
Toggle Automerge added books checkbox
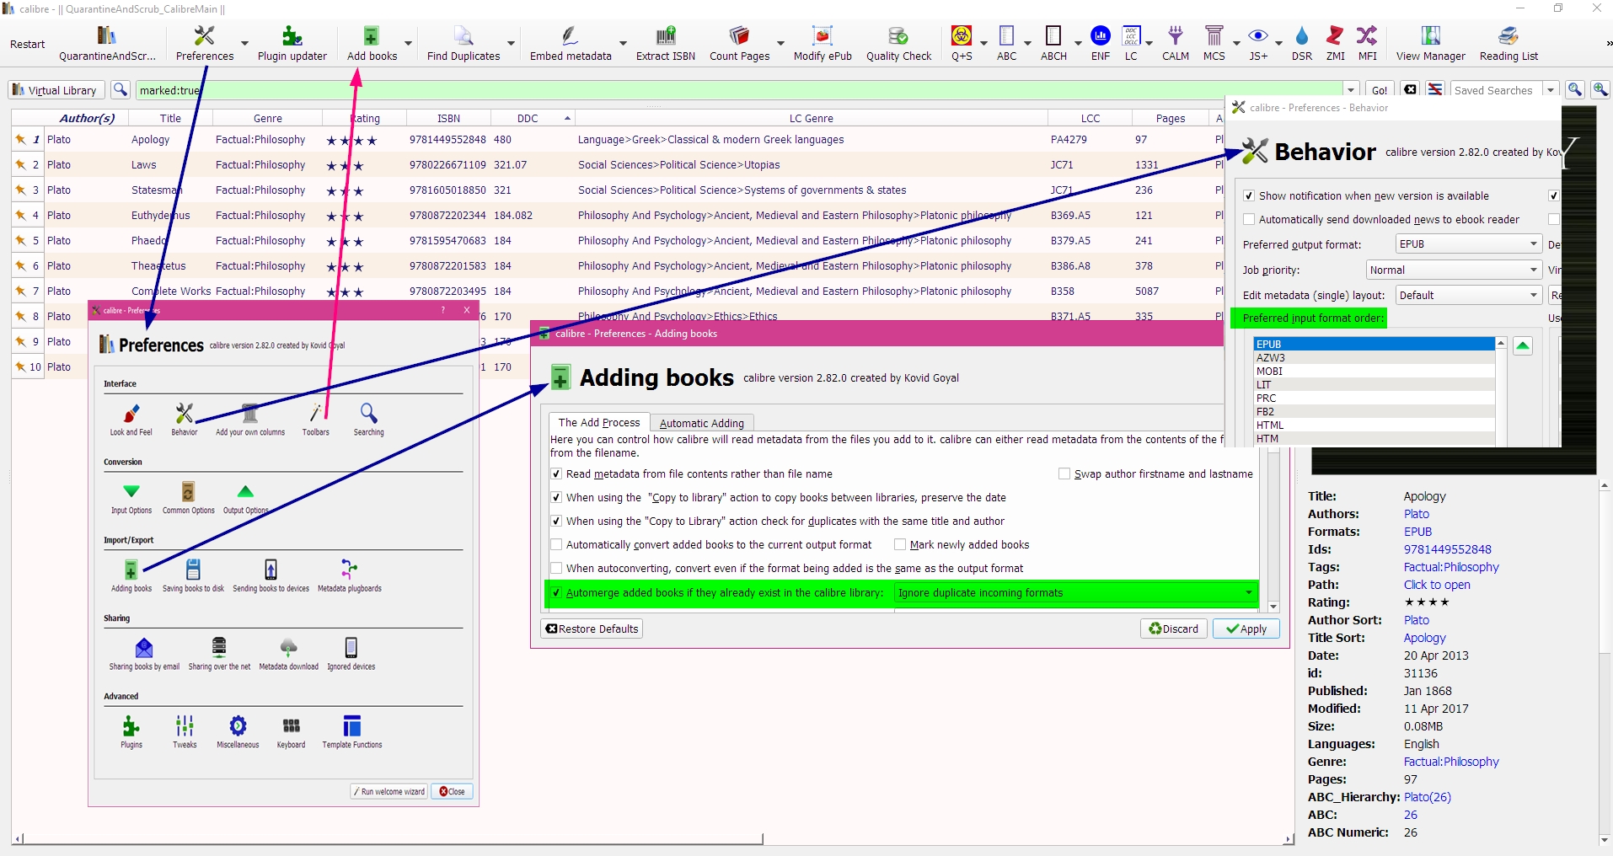point(556,593)
